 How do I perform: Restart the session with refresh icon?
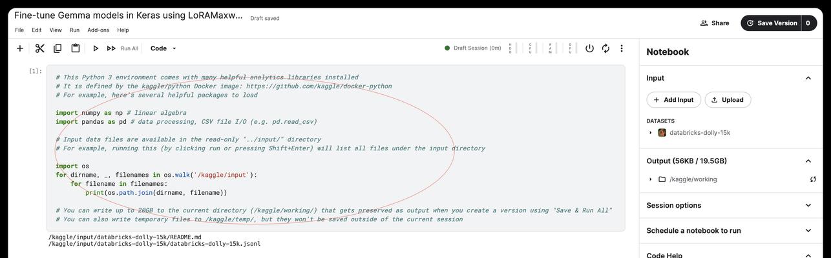click(x=605, y=48)
